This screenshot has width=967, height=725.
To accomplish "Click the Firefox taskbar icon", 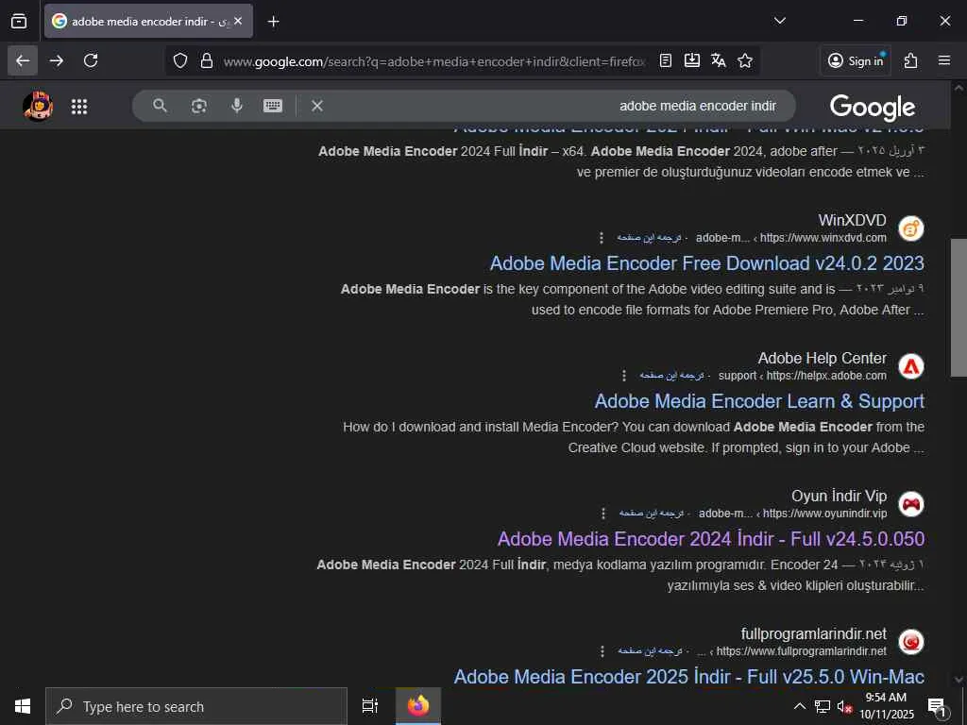I will click(418, 706).
